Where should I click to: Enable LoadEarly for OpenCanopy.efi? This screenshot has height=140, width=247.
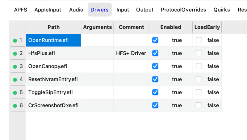(x=199, y=66)
